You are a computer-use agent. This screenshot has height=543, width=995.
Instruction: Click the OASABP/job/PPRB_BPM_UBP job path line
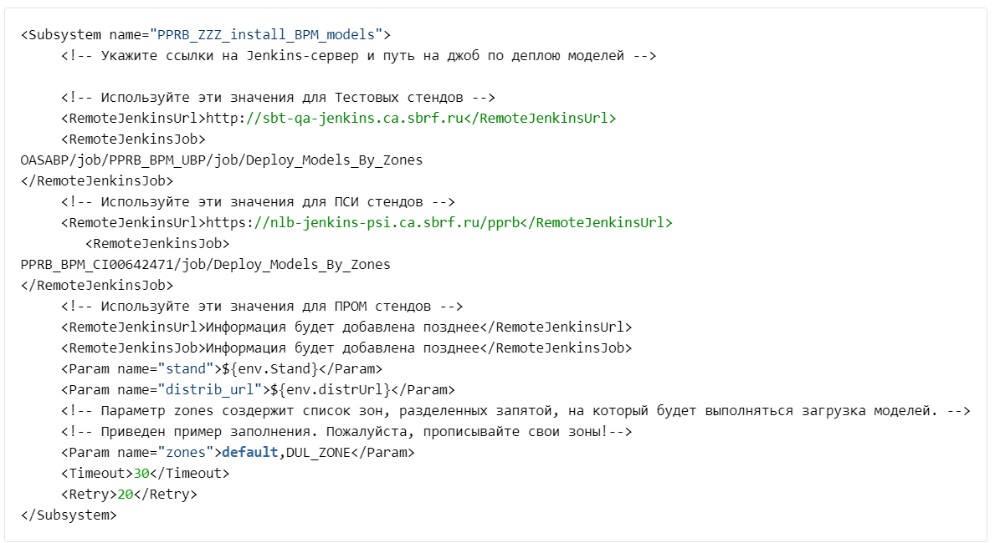click(x=221, y=160)
